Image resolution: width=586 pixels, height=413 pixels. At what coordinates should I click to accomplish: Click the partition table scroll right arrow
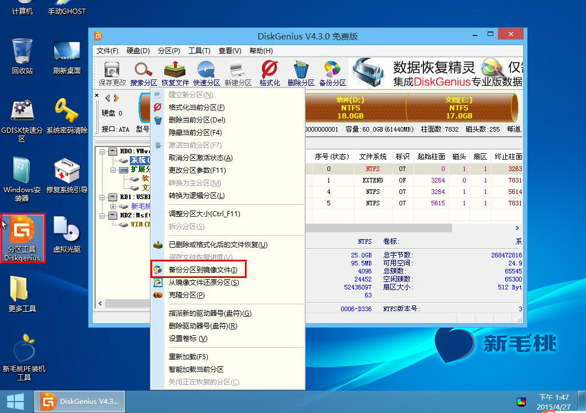click(x=517, y=228)
